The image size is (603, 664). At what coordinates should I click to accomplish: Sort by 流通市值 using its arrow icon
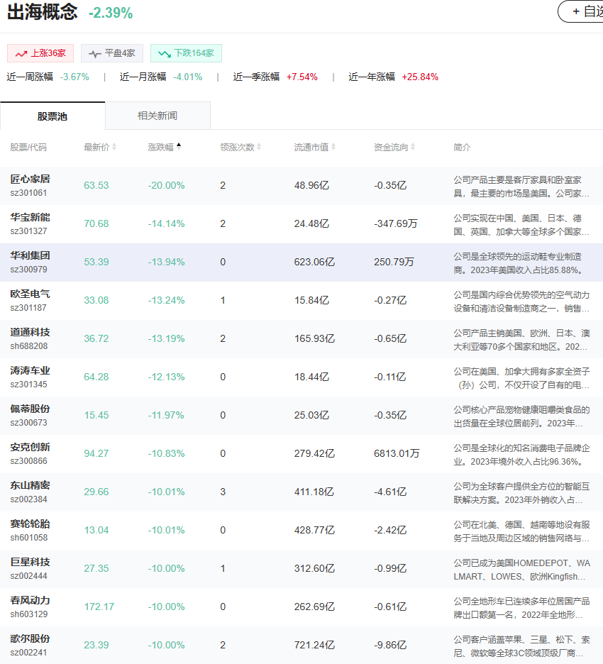pyautogui.click(x=333, y=147)
